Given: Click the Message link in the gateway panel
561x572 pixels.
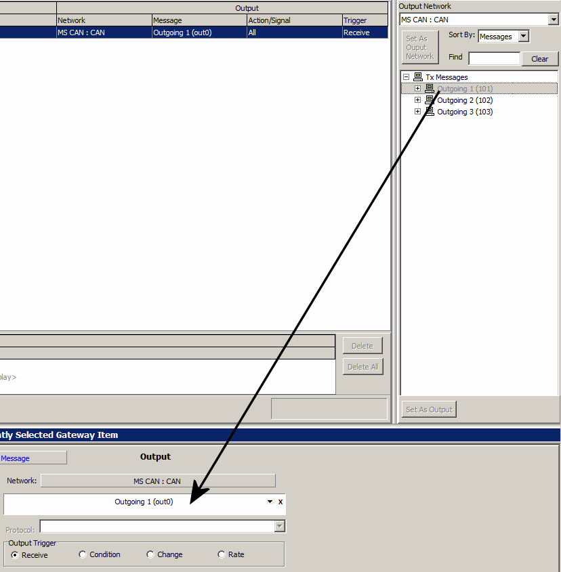Looking at the screenshot, I should point(15,458).
